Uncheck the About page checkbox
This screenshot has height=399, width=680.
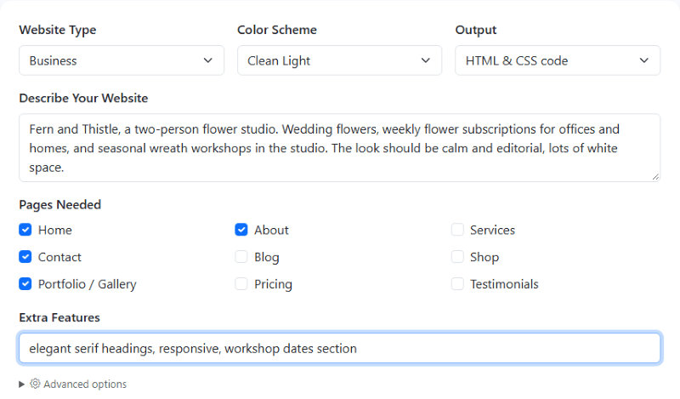241,230
